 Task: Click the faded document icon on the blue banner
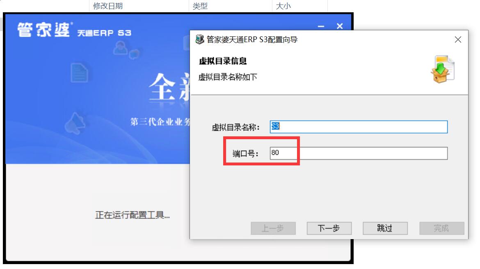tap(79, 73)
